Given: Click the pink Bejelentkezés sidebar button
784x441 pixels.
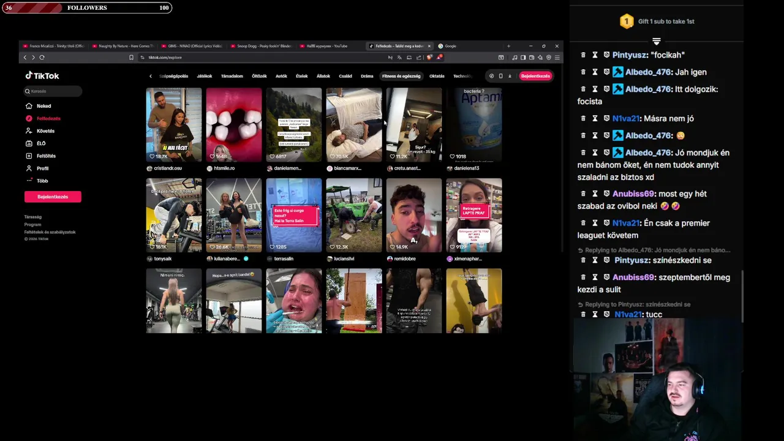Looking at the screenshot, I should [x=53, y=197].
